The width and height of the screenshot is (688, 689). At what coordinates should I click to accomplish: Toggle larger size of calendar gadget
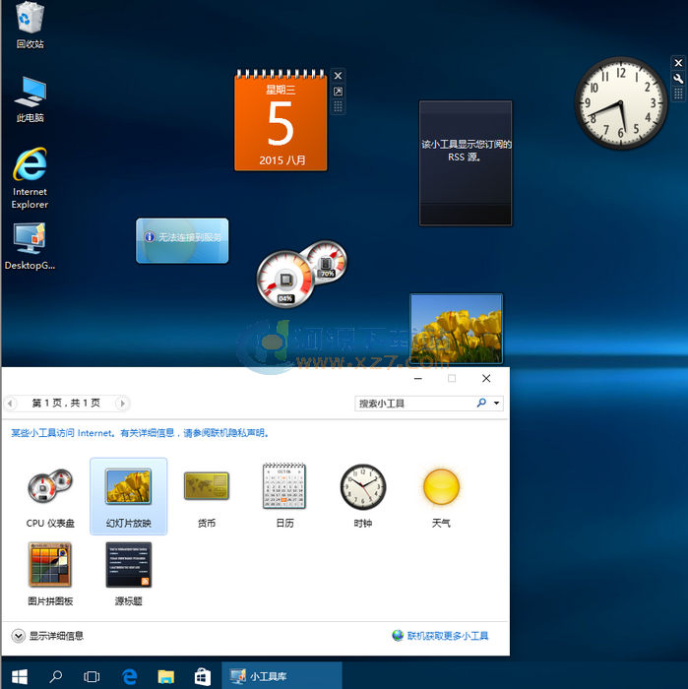pos(339,92)
